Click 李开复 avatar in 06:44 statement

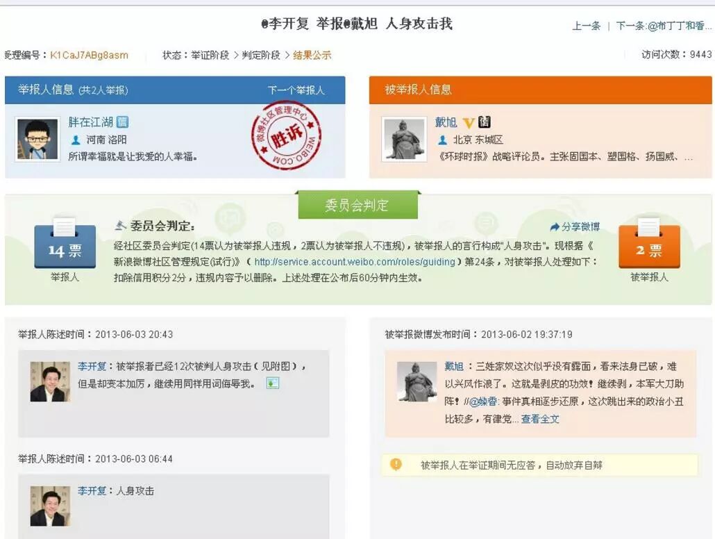(x=50, y=506)
